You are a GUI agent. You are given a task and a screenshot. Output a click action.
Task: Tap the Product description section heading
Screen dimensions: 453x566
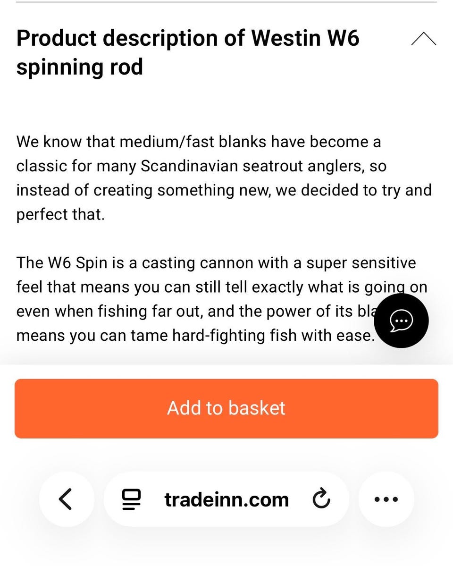tap(188, 53)
